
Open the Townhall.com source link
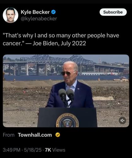35,135
